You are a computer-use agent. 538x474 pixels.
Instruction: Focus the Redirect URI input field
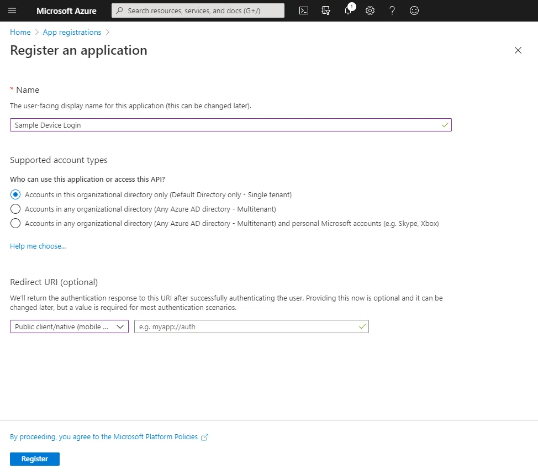pyautogui.click(x=246, y=326)
